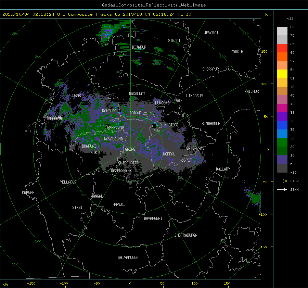This screenshot has width=308, height=288.
Task: Click the SIRSI city label
Action: coord(77,208)
